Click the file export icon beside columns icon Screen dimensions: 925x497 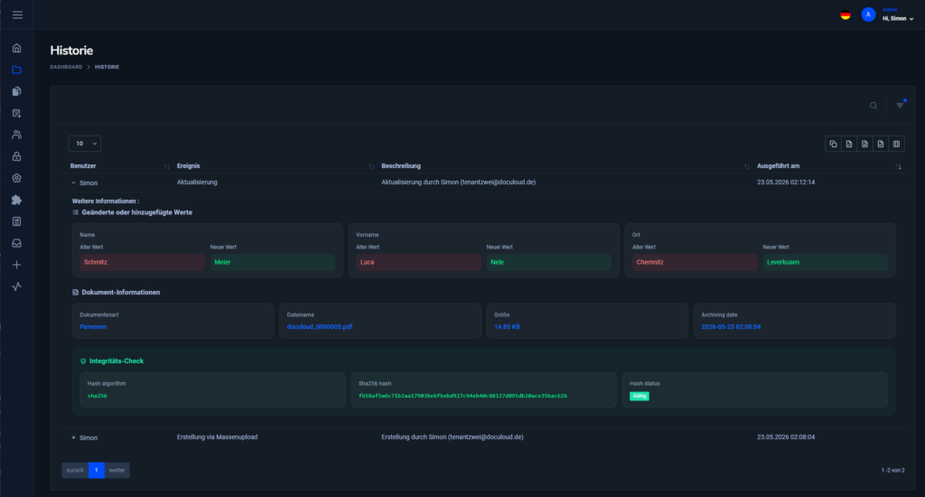[x=881, y=144]
